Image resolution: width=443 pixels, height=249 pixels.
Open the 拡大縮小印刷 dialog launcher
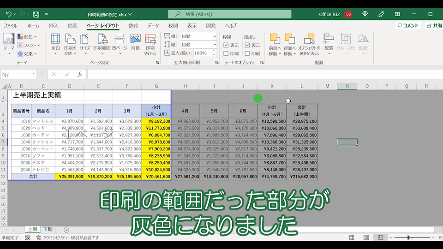point(217,62)
